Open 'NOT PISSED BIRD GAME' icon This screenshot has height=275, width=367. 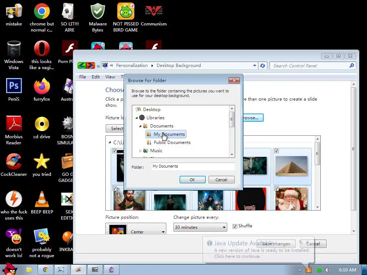126,17
